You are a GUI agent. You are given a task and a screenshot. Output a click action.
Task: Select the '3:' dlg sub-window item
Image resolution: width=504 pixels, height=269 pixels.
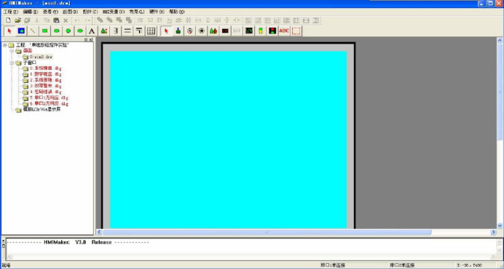pyautogui.click(x=45, y=86)
